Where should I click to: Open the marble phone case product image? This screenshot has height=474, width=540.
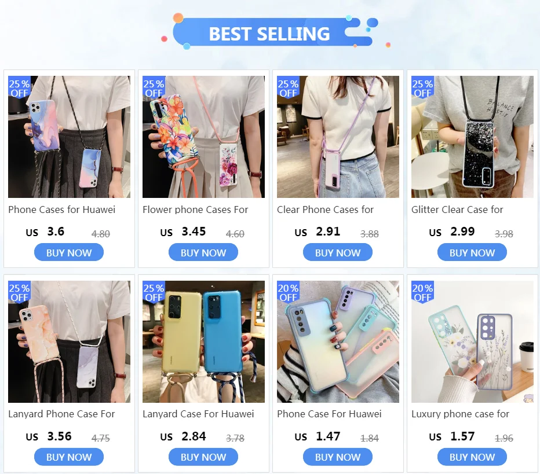[x=69, y=137]
